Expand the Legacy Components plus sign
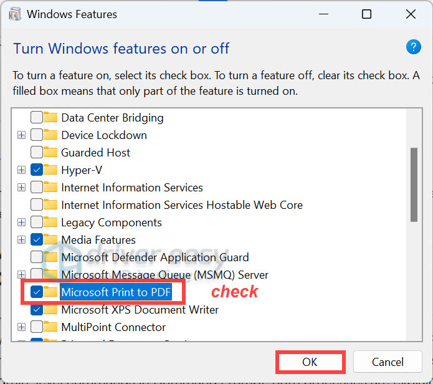 pos(21,222)
